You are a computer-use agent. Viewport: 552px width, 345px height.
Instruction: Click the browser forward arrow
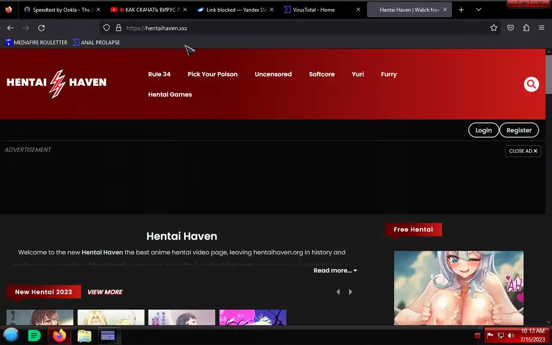tap(26, 28)
